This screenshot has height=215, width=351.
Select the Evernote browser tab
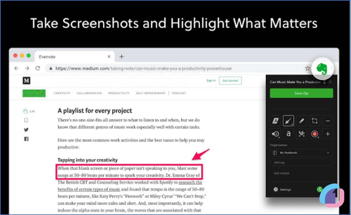[75, 57]
